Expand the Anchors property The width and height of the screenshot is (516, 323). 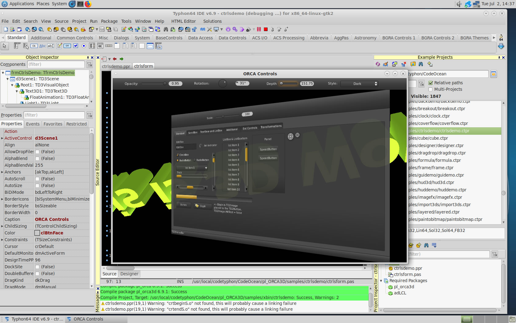click(x=2, y=172)
